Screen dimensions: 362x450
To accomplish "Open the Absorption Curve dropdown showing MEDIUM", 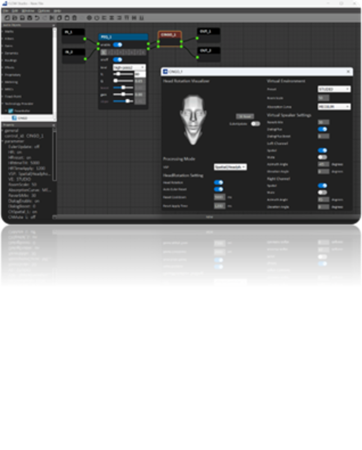I will 334,107.
